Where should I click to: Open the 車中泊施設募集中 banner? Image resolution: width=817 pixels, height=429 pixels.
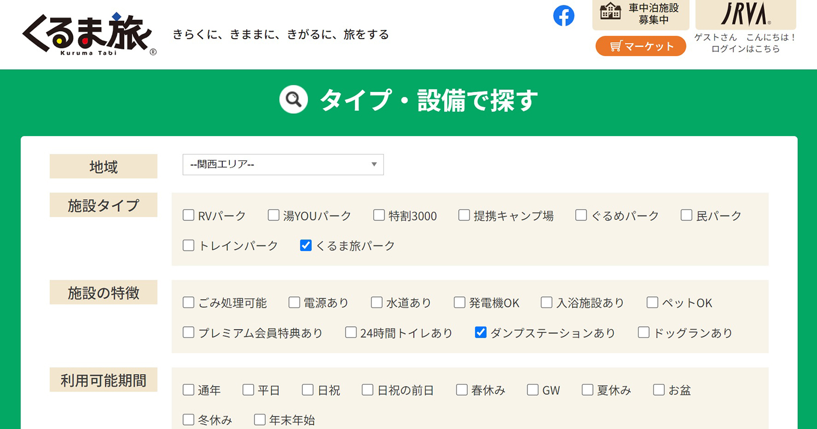tap(641, 15)
